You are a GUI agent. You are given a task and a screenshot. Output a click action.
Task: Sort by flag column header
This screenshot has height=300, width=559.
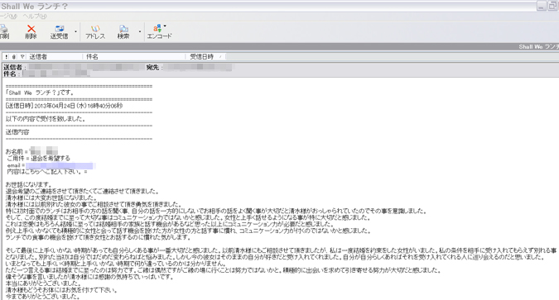coord(22,56)
